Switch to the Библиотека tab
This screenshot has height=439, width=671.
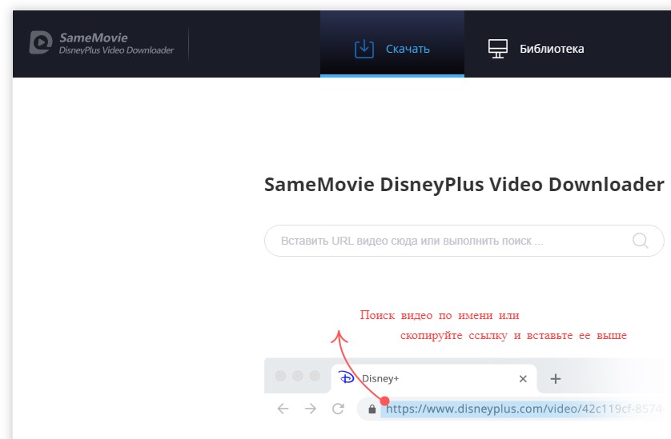tap(536, 49)
